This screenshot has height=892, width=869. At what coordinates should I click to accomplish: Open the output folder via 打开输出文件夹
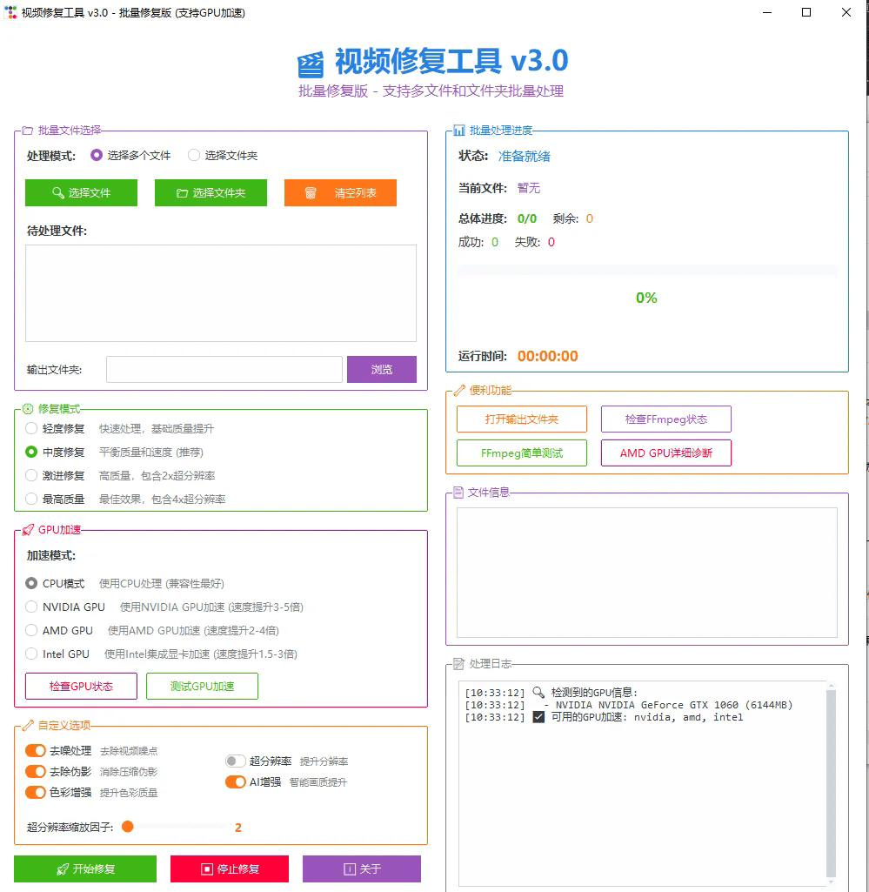521,419
